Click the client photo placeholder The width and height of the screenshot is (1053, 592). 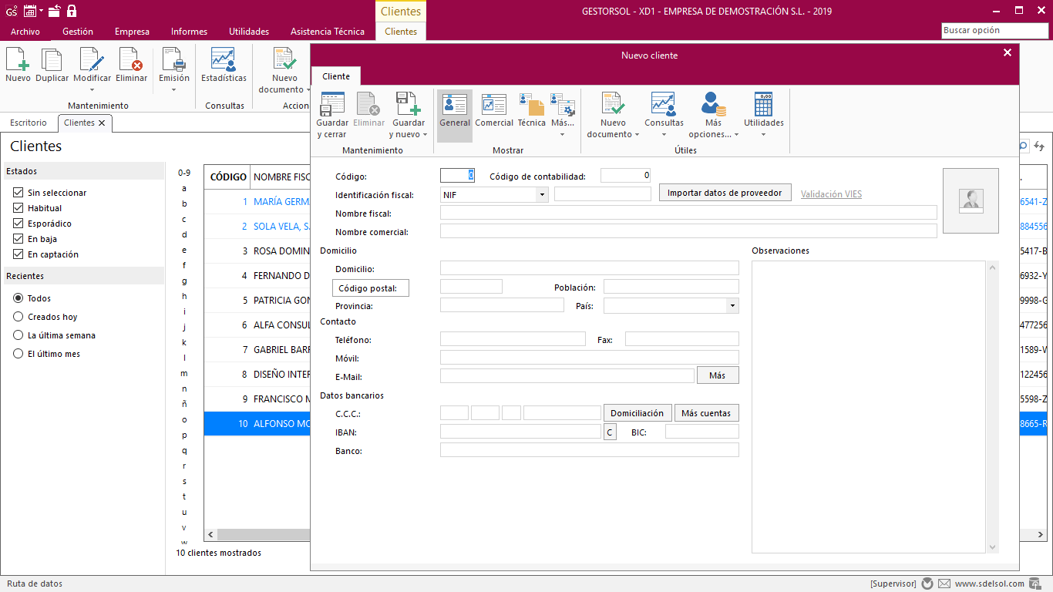[x=971, y=200]
